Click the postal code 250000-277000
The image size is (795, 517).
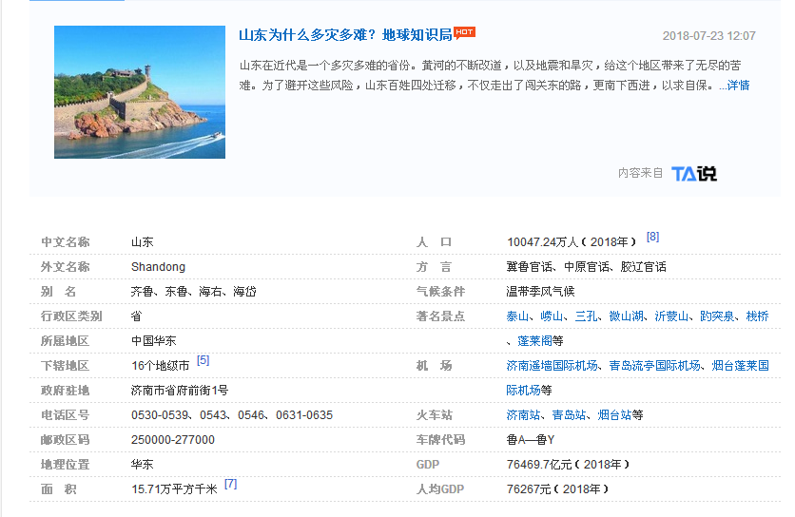173,440
